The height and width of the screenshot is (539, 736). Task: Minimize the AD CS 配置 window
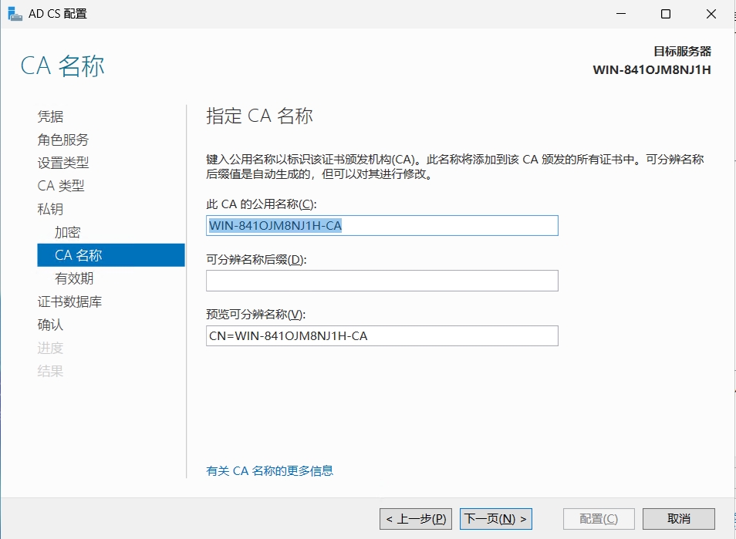(621, 14)
